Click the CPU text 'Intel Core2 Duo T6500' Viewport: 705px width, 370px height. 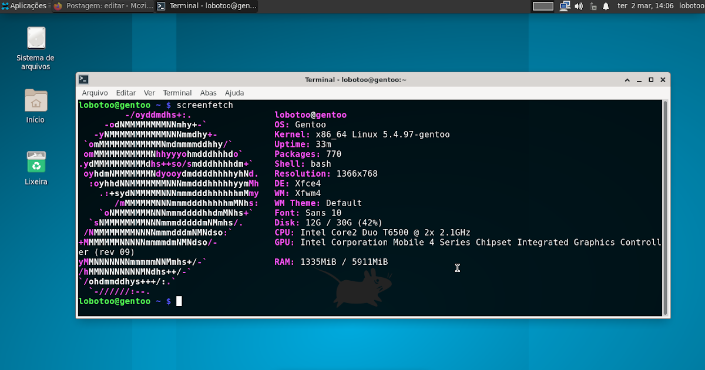pyautogui.click(x=354, y=233)
